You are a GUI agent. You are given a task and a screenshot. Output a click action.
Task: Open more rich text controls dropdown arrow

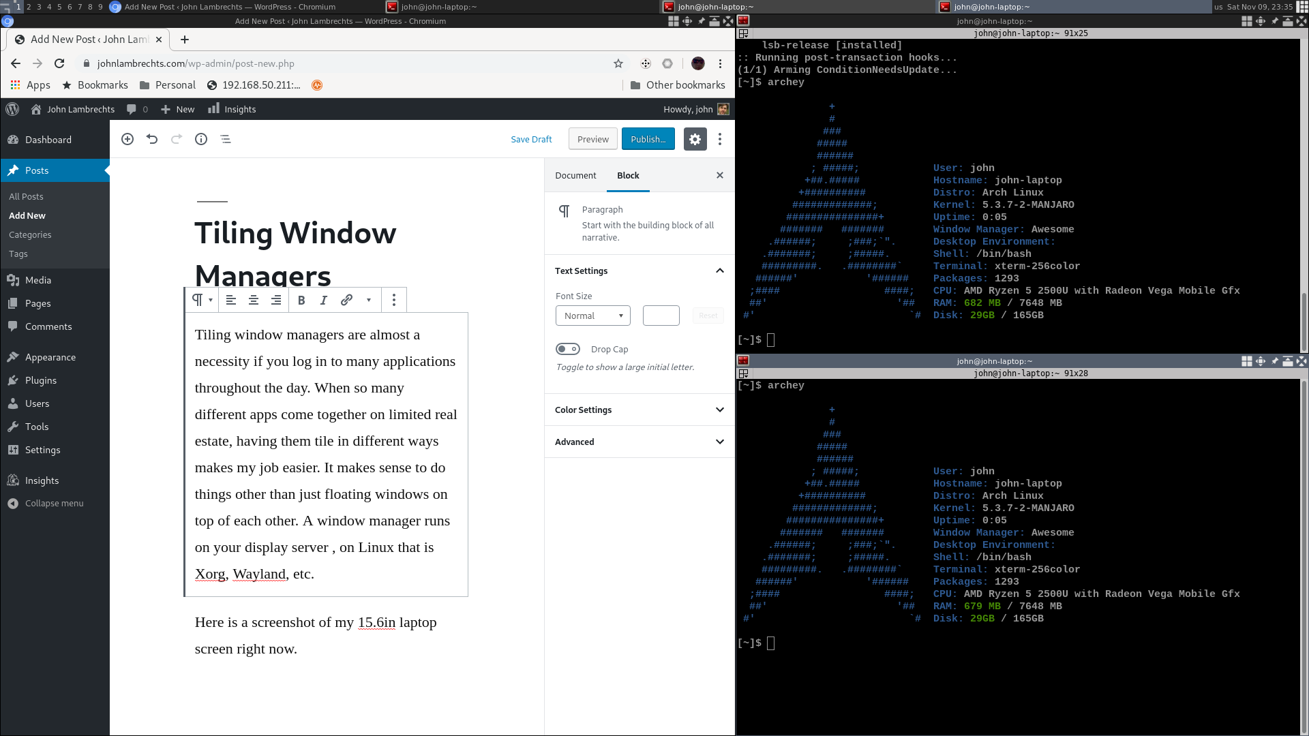pos(369,300)
